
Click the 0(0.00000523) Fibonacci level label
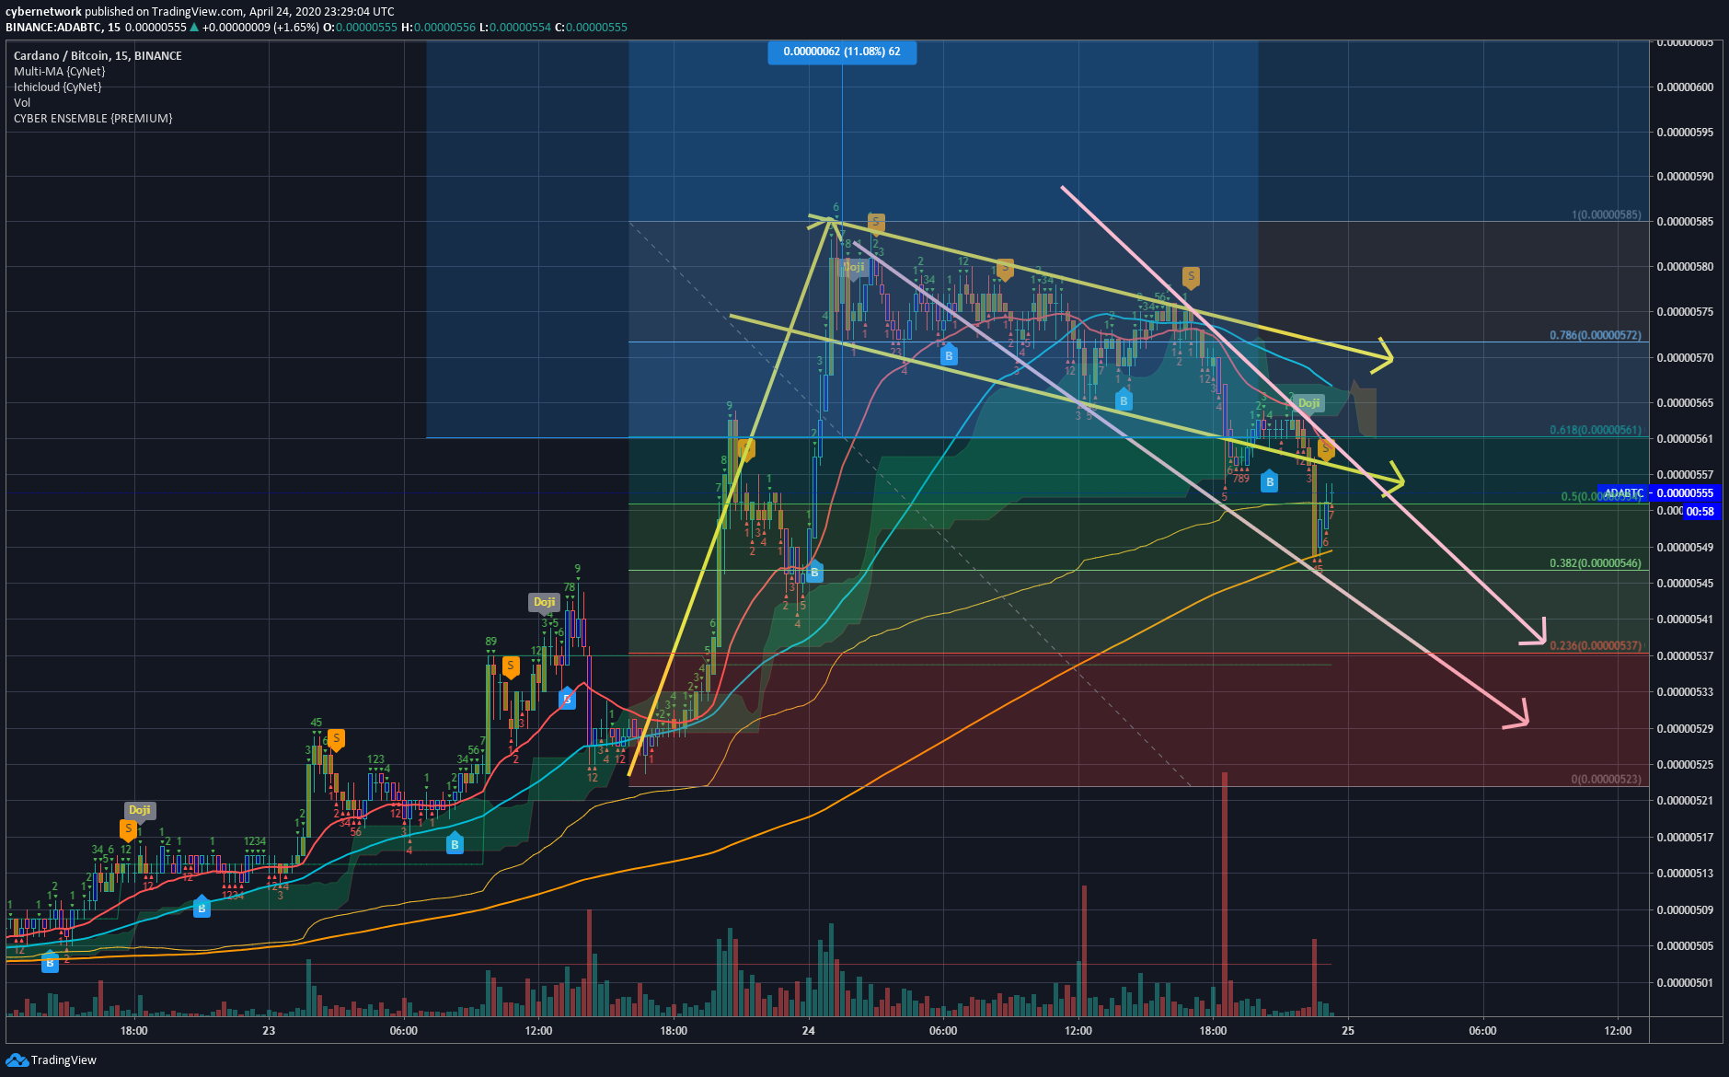(x=1607, y=780)
